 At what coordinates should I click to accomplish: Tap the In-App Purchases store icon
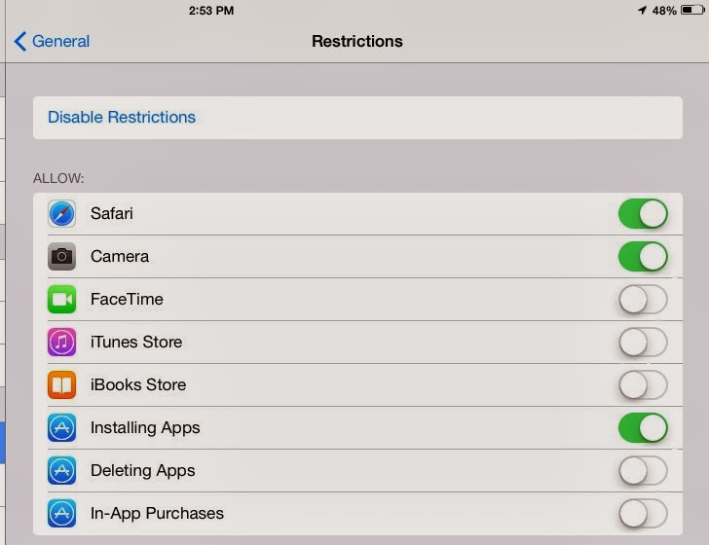(x=62, y=513)
